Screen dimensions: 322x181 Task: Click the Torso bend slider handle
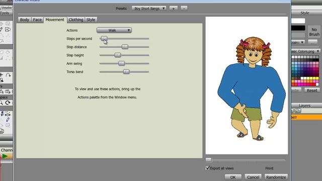click(126, 71)
